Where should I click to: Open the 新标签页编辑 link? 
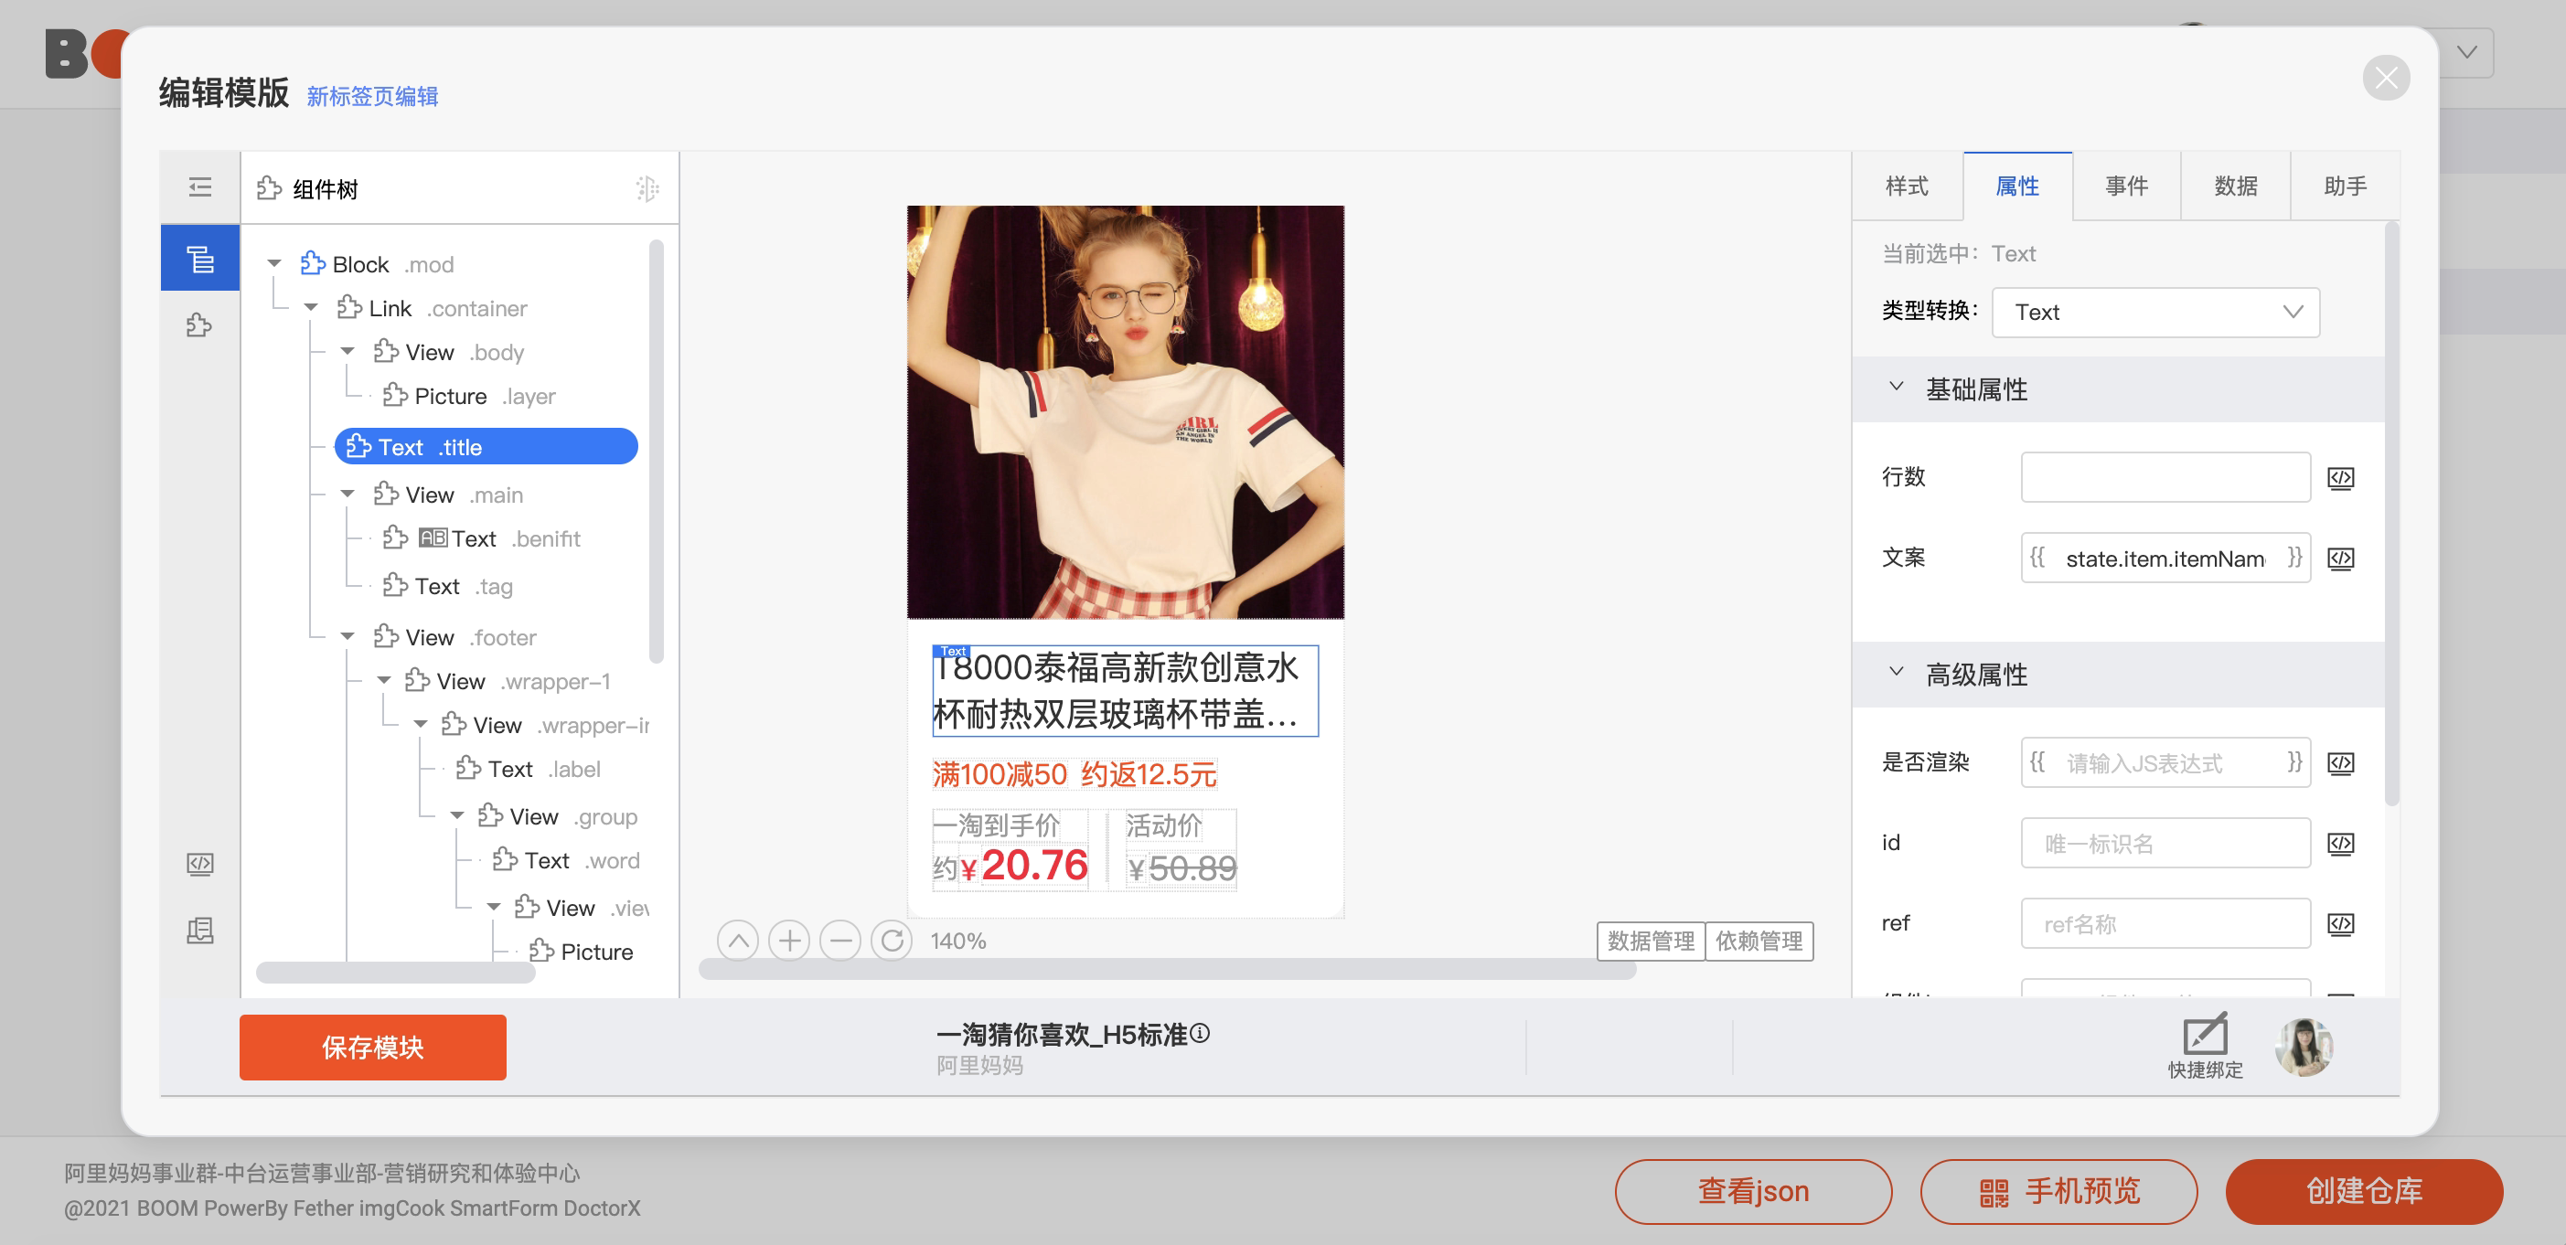click(371, 97)
